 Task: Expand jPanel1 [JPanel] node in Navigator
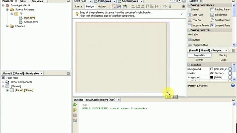(7, 90)
